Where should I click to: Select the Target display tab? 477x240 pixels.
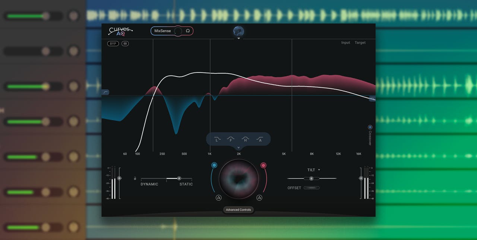click(360, 43)
